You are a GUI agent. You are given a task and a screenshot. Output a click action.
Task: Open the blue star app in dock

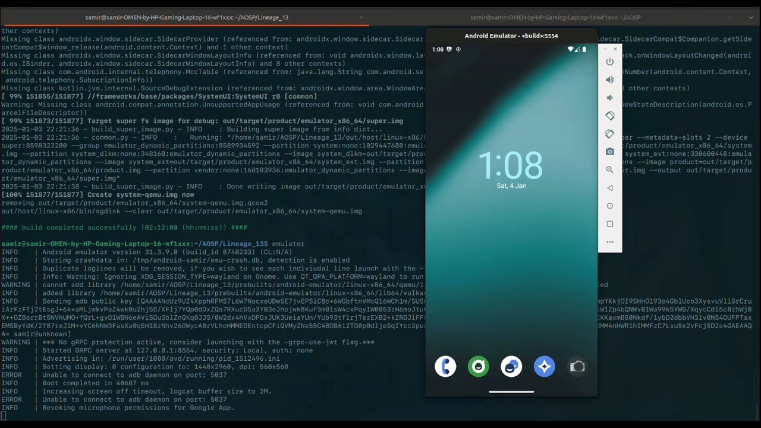tap(544, 367)
